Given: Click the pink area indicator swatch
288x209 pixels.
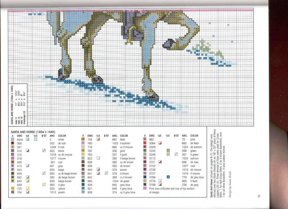Looking at the screenshot, I should tap(145, 188).
